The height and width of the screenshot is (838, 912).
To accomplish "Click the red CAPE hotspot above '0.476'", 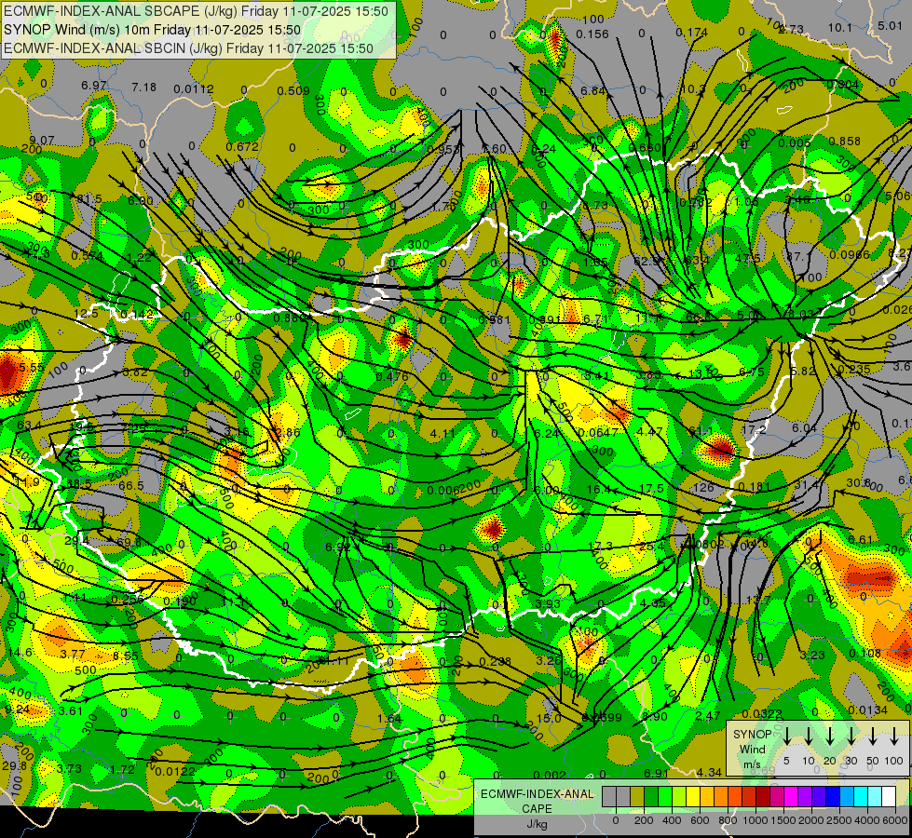I will [403, 337].
